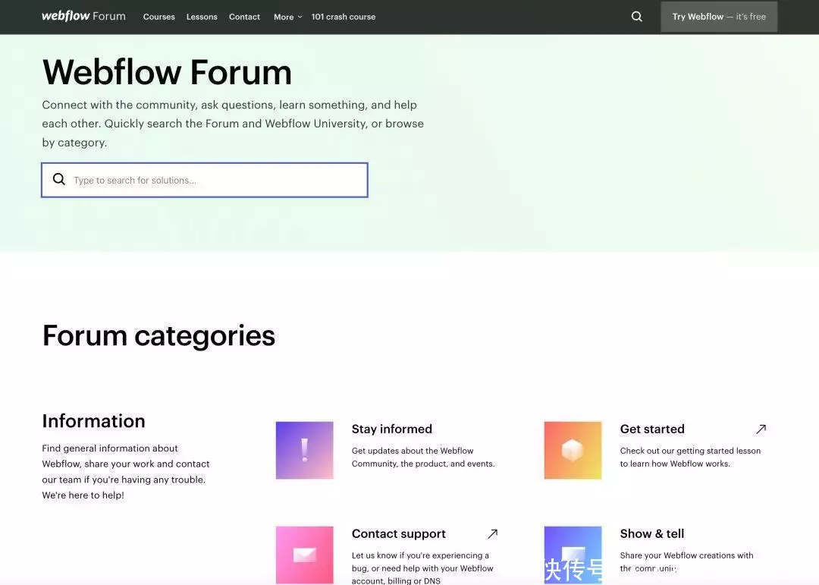Screen dimensions: 819x585
Task: Open the Courses menu item
Action: [x=158, y=17]
